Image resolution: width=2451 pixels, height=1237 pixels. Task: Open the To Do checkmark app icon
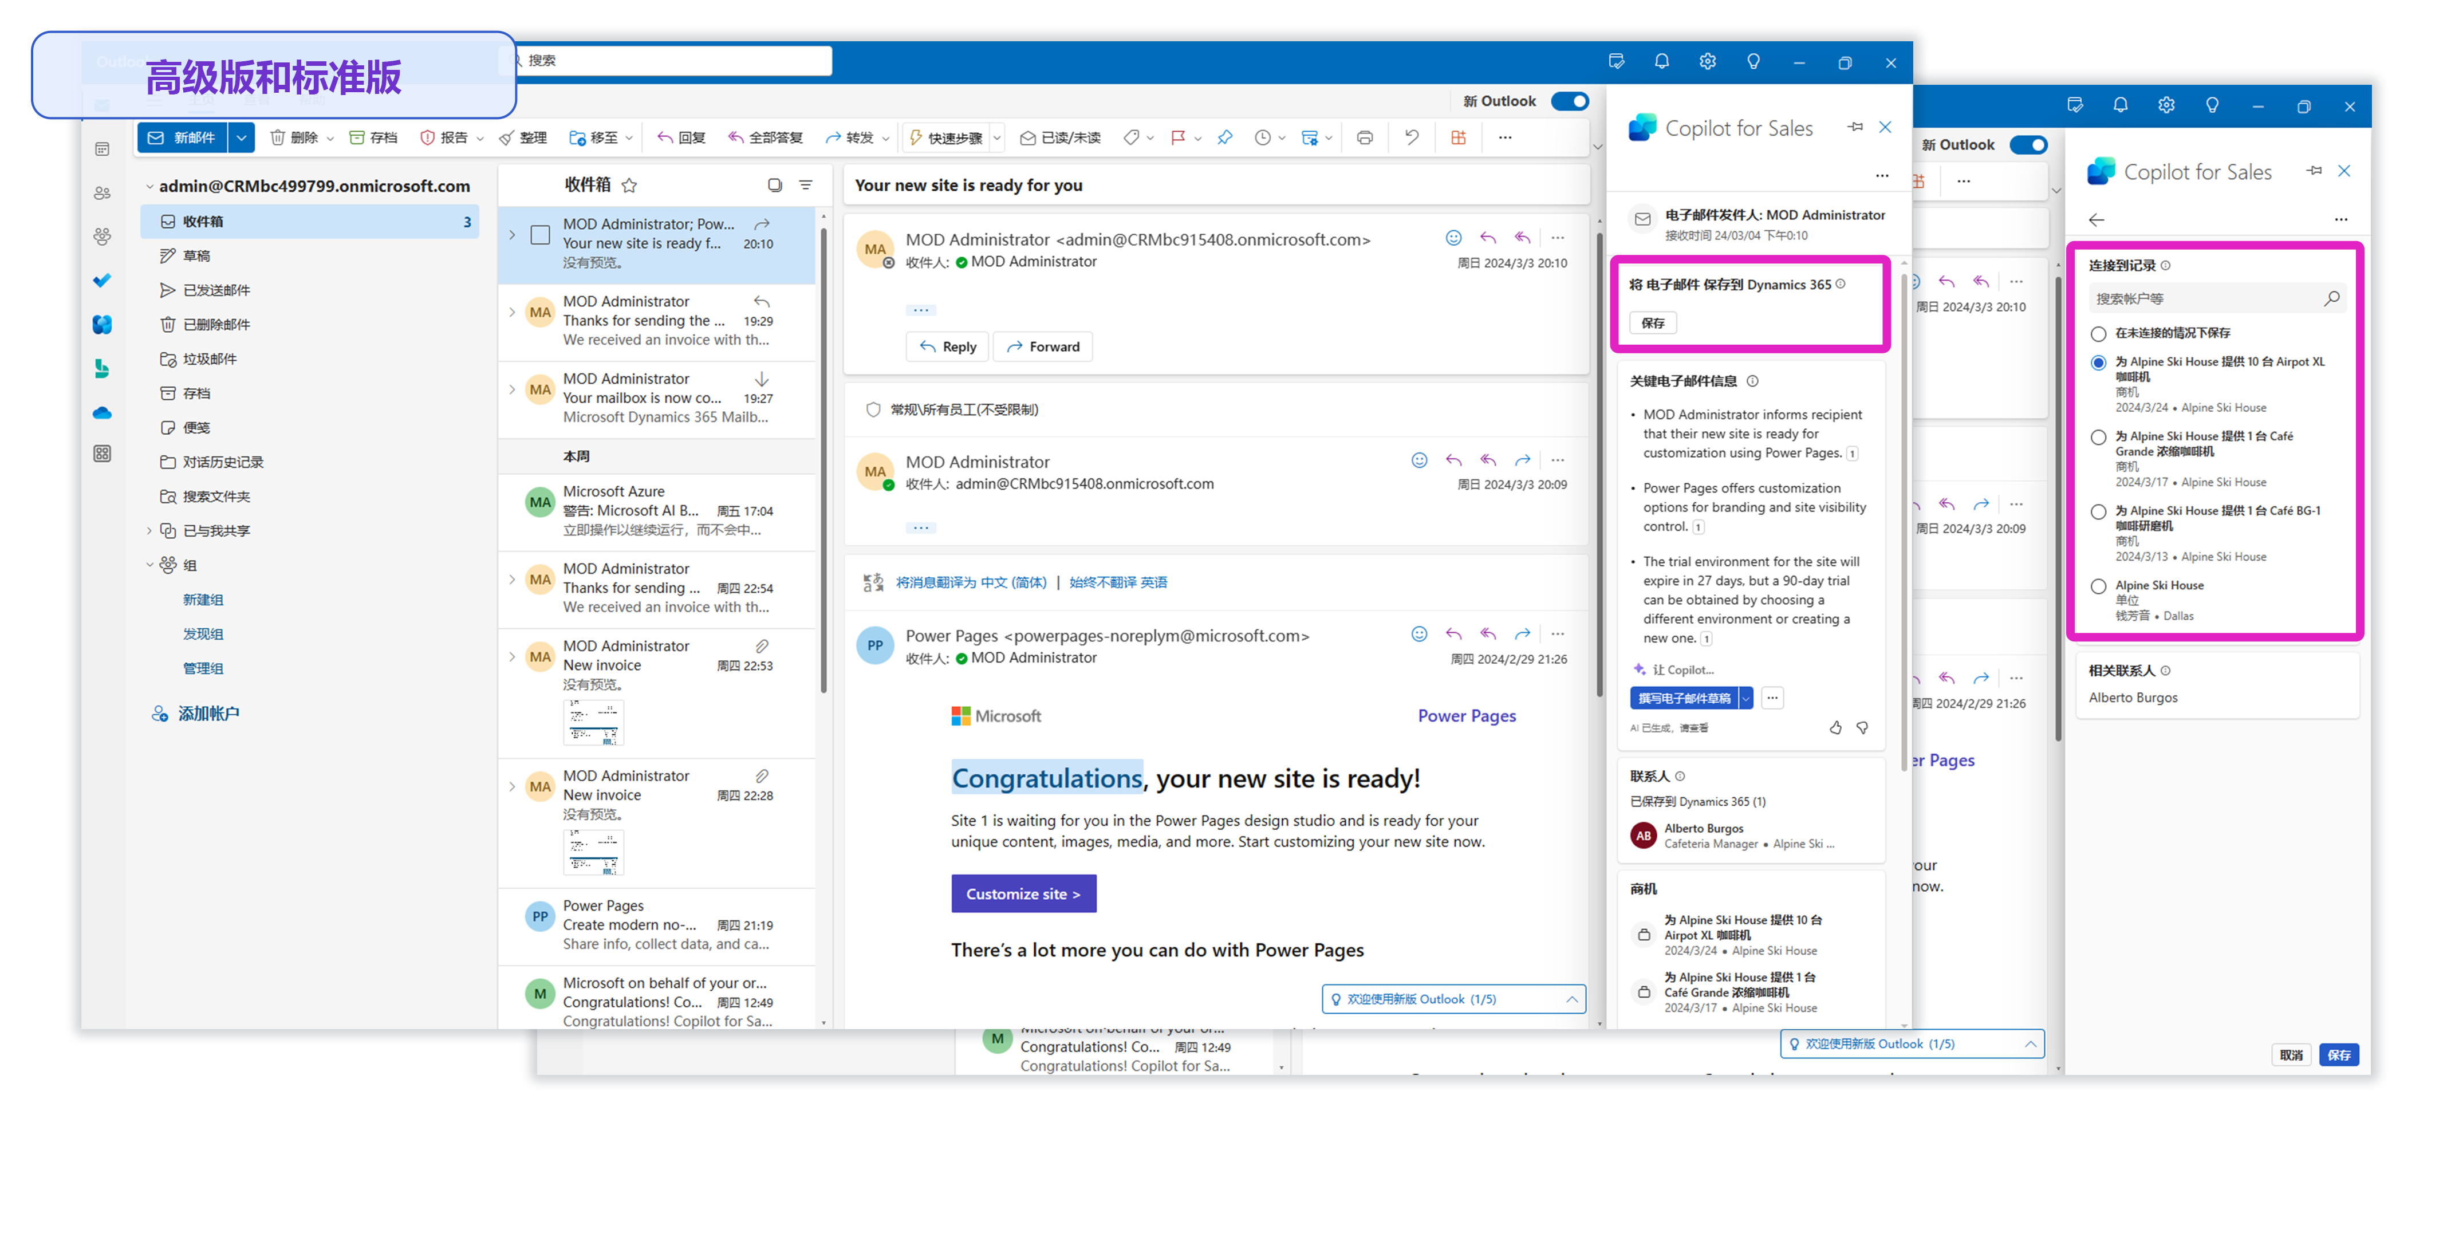click(102, 281)
